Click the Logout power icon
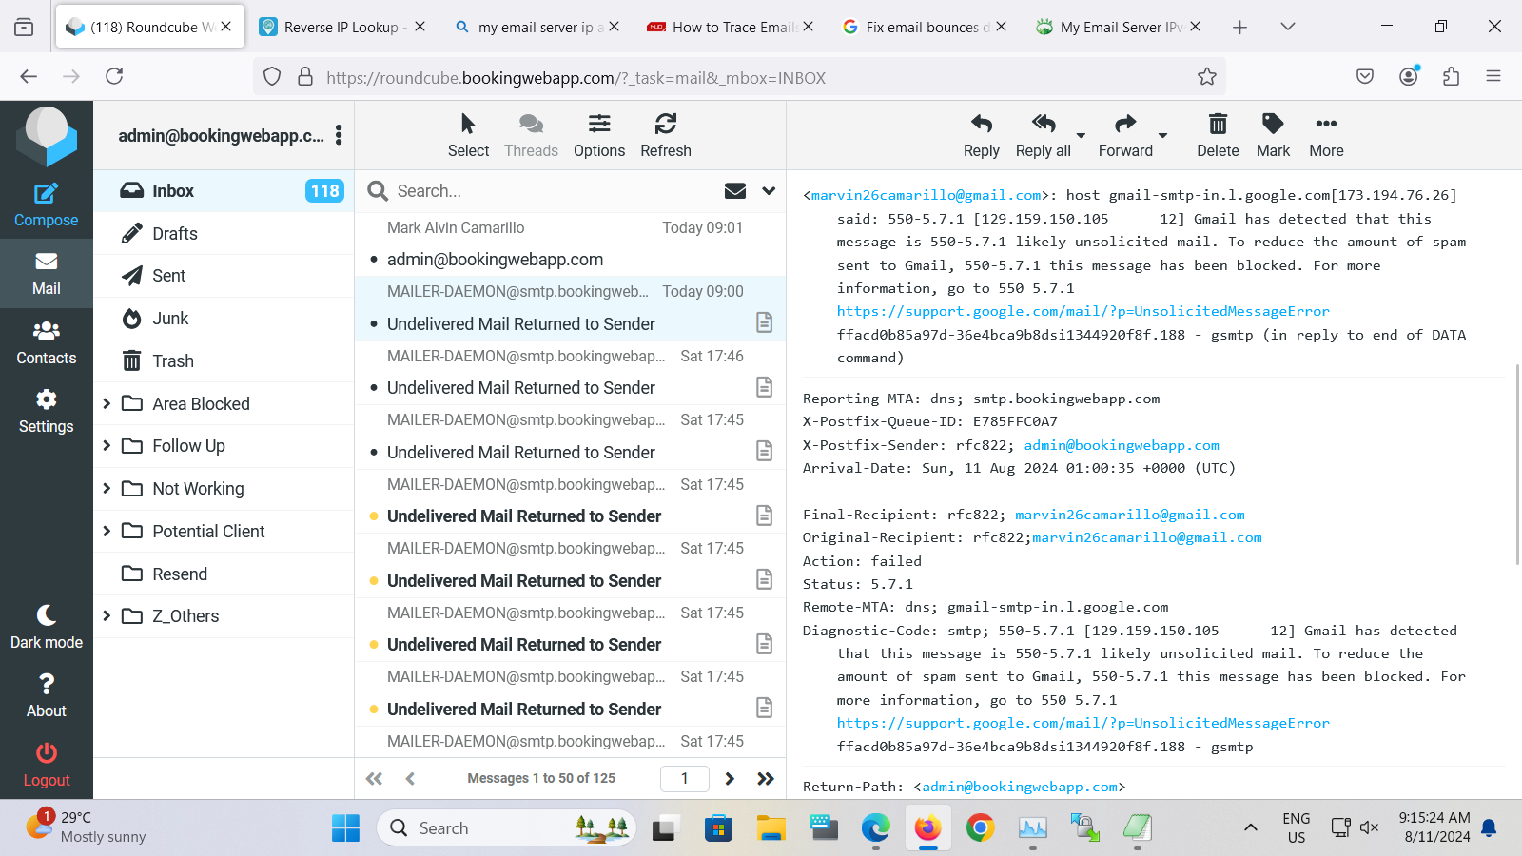The image size is (1522, 856). point(46,754)
